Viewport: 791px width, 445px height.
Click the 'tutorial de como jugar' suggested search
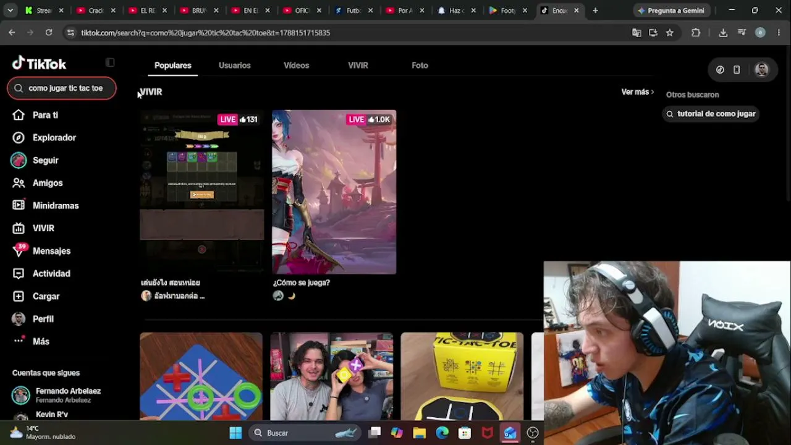click(x=710, y=114)
